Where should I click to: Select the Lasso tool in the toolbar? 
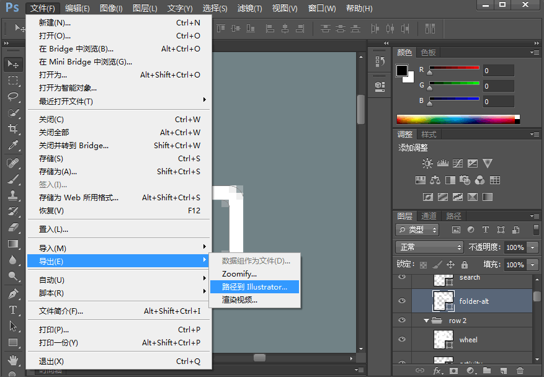click(13, 96)
